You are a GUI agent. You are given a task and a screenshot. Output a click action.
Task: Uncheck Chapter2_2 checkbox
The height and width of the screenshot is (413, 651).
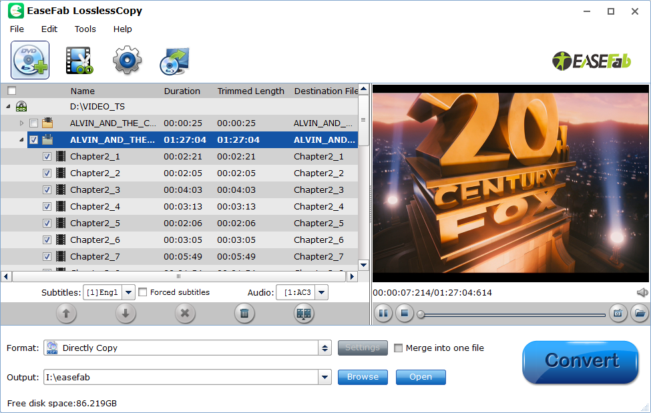47,173
